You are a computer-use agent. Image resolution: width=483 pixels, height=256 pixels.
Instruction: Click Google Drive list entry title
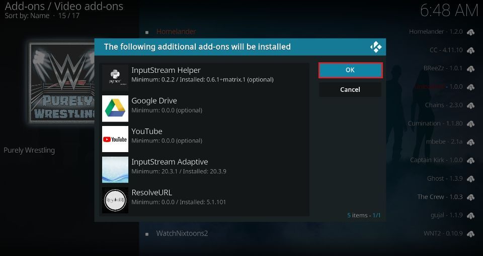pyautogui.click(x=154, y=101)
